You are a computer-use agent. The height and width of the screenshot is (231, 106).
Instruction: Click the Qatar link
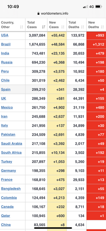5,216
